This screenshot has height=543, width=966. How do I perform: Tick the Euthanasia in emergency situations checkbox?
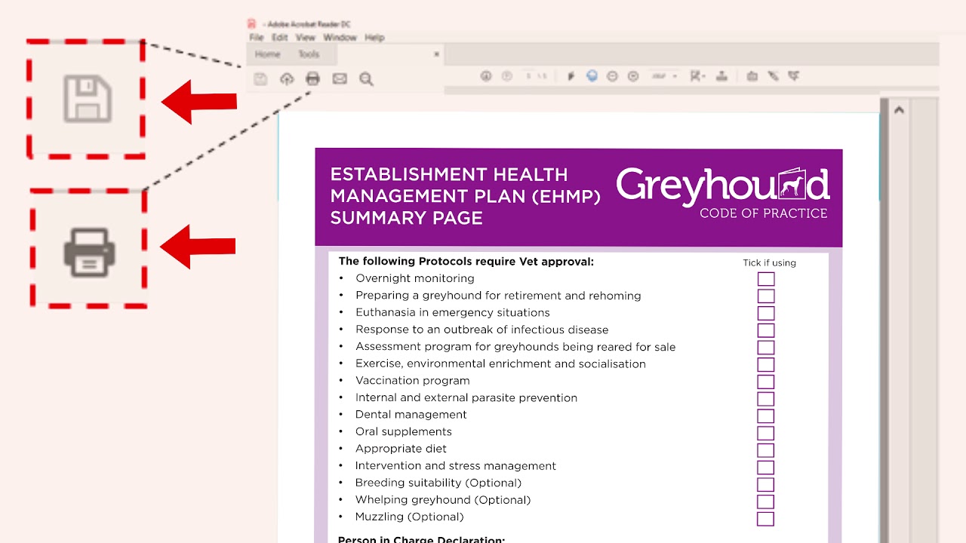pos(766,313)
